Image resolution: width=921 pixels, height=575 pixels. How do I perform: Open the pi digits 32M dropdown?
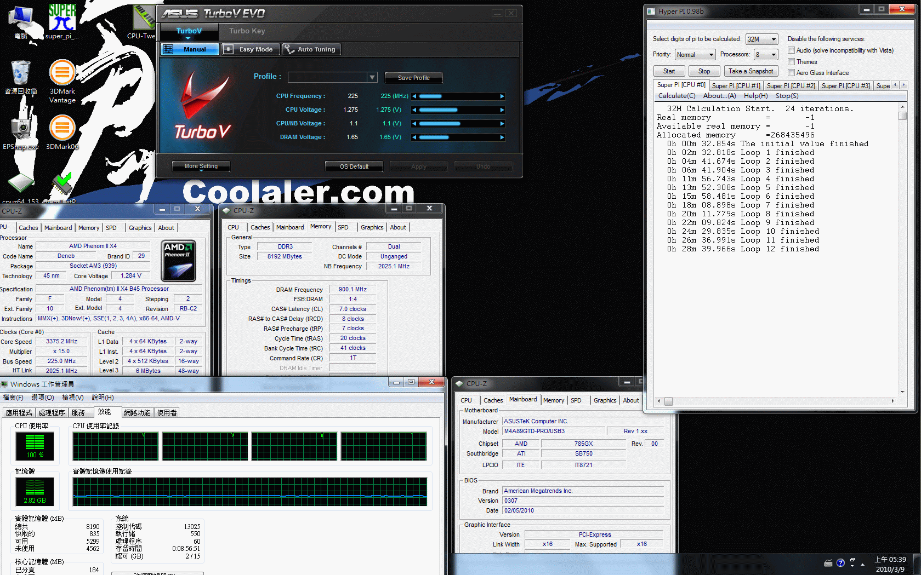[x=761, y=39]
